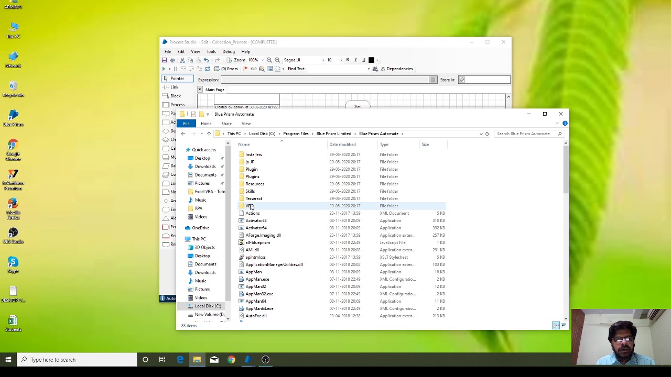The width and height of the screenshot is (671, 377).
Task: Switch to Main Page tab
Action: click(x=215, y=90)
